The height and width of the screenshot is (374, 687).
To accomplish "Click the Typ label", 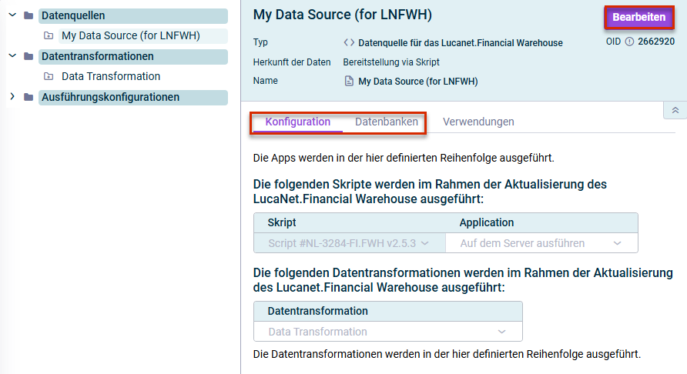I will tap(260, 42).
